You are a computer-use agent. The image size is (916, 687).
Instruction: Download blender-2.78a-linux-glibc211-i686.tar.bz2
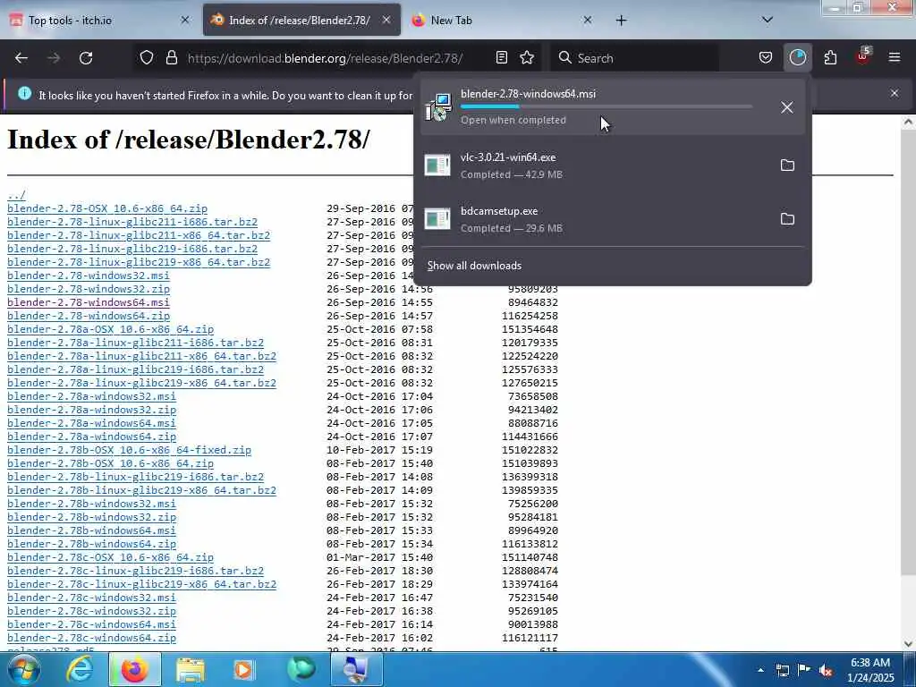pos(136,343)
